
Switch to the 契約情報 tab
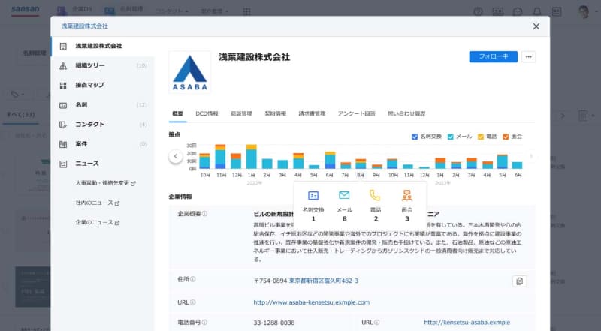click(x=275, y=114)
